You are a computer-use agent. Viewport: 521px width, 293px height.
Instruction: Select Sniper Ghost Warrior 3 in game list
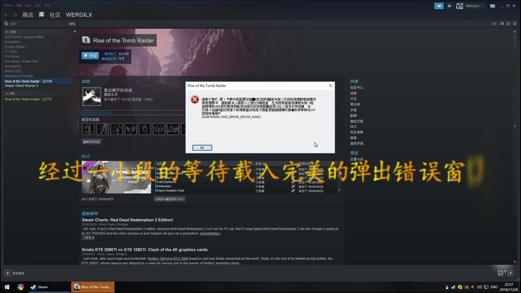[21, 86]
